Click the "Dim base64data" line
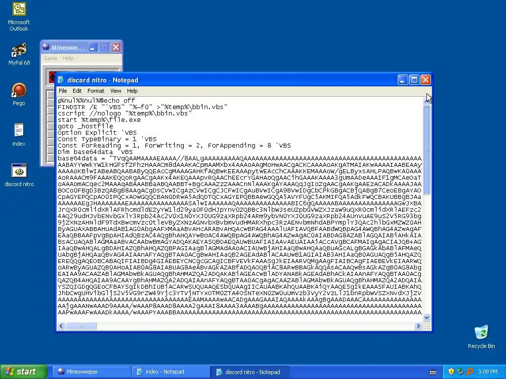 [95, 152]
